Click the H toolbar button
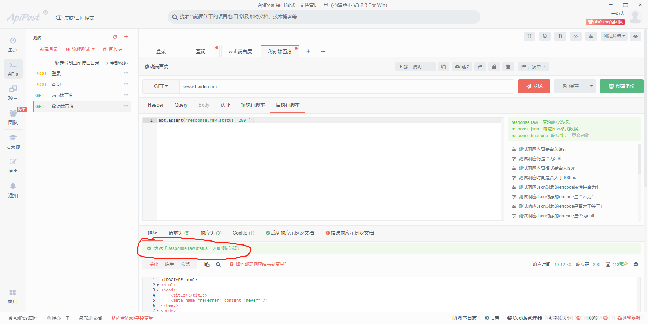The height and width of the screenshot is (324, 648). point(529,36)
